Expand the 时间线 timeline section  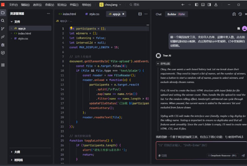(x=16, y=160)
